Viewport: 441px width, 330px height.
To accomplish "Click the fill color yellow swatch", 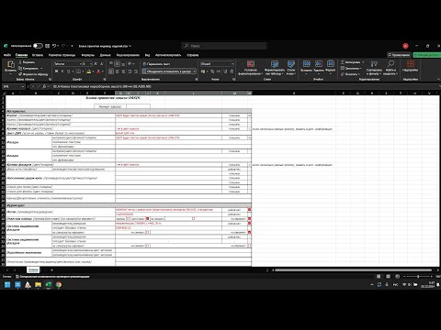I will [x=88, y=71].
